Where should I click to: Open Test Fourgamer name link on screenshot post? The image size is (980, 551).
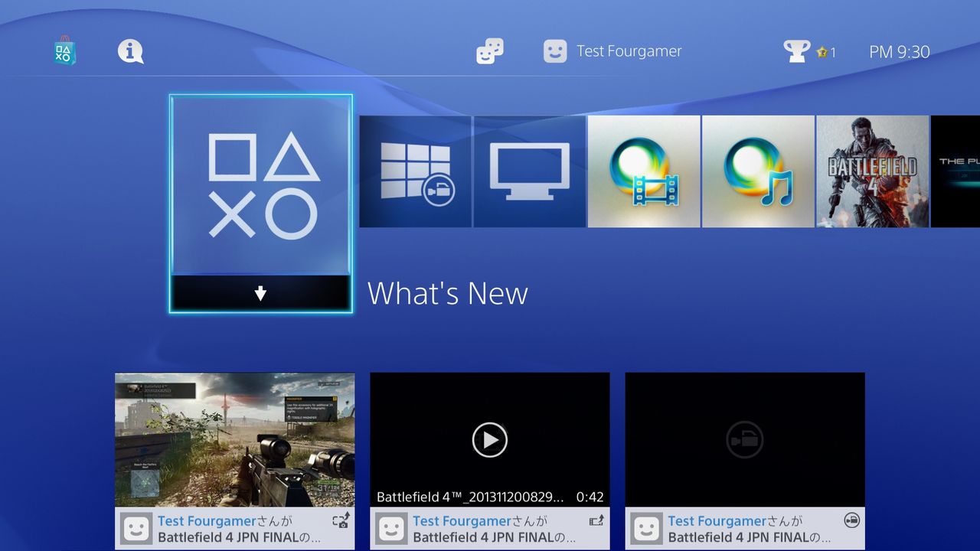(x=207, y=521)
